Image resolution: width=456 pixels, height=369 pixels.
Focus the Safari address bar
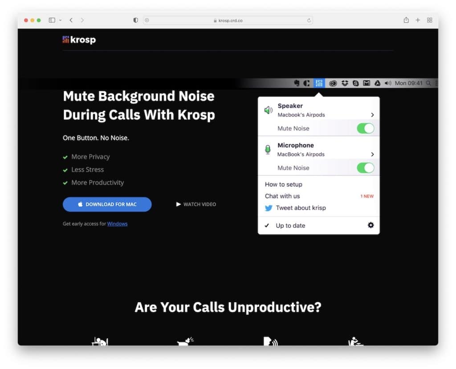coord(228,20)
